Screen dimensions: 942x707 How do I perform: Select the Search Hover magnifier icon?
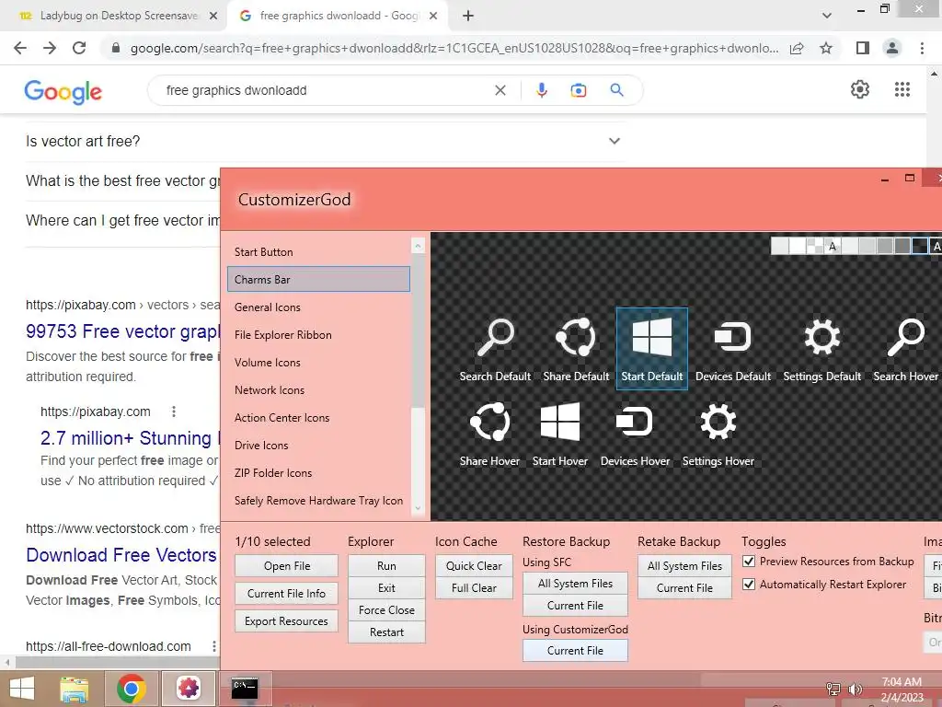[x=906, y=348]
